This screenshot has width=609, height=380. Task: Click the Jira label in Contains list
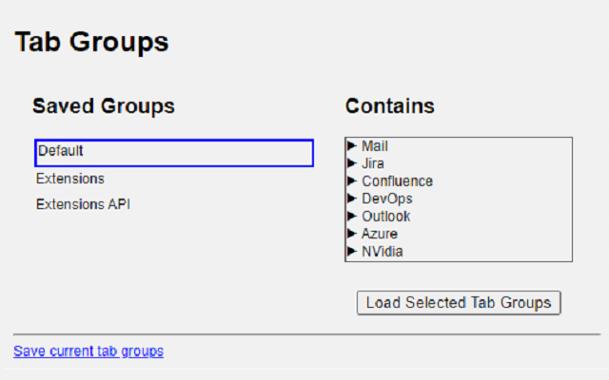tap(373, 163)
